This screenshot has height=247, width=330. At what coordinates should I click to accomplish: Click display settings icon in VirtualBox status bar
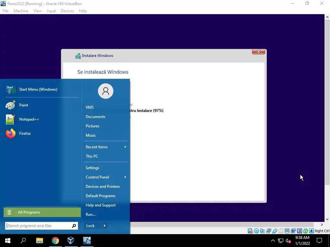(287, 231)
